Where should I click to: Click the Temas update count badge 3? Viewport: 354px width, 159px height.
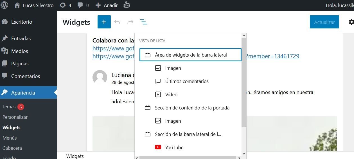pyautogui.click(x=21, y=107)
